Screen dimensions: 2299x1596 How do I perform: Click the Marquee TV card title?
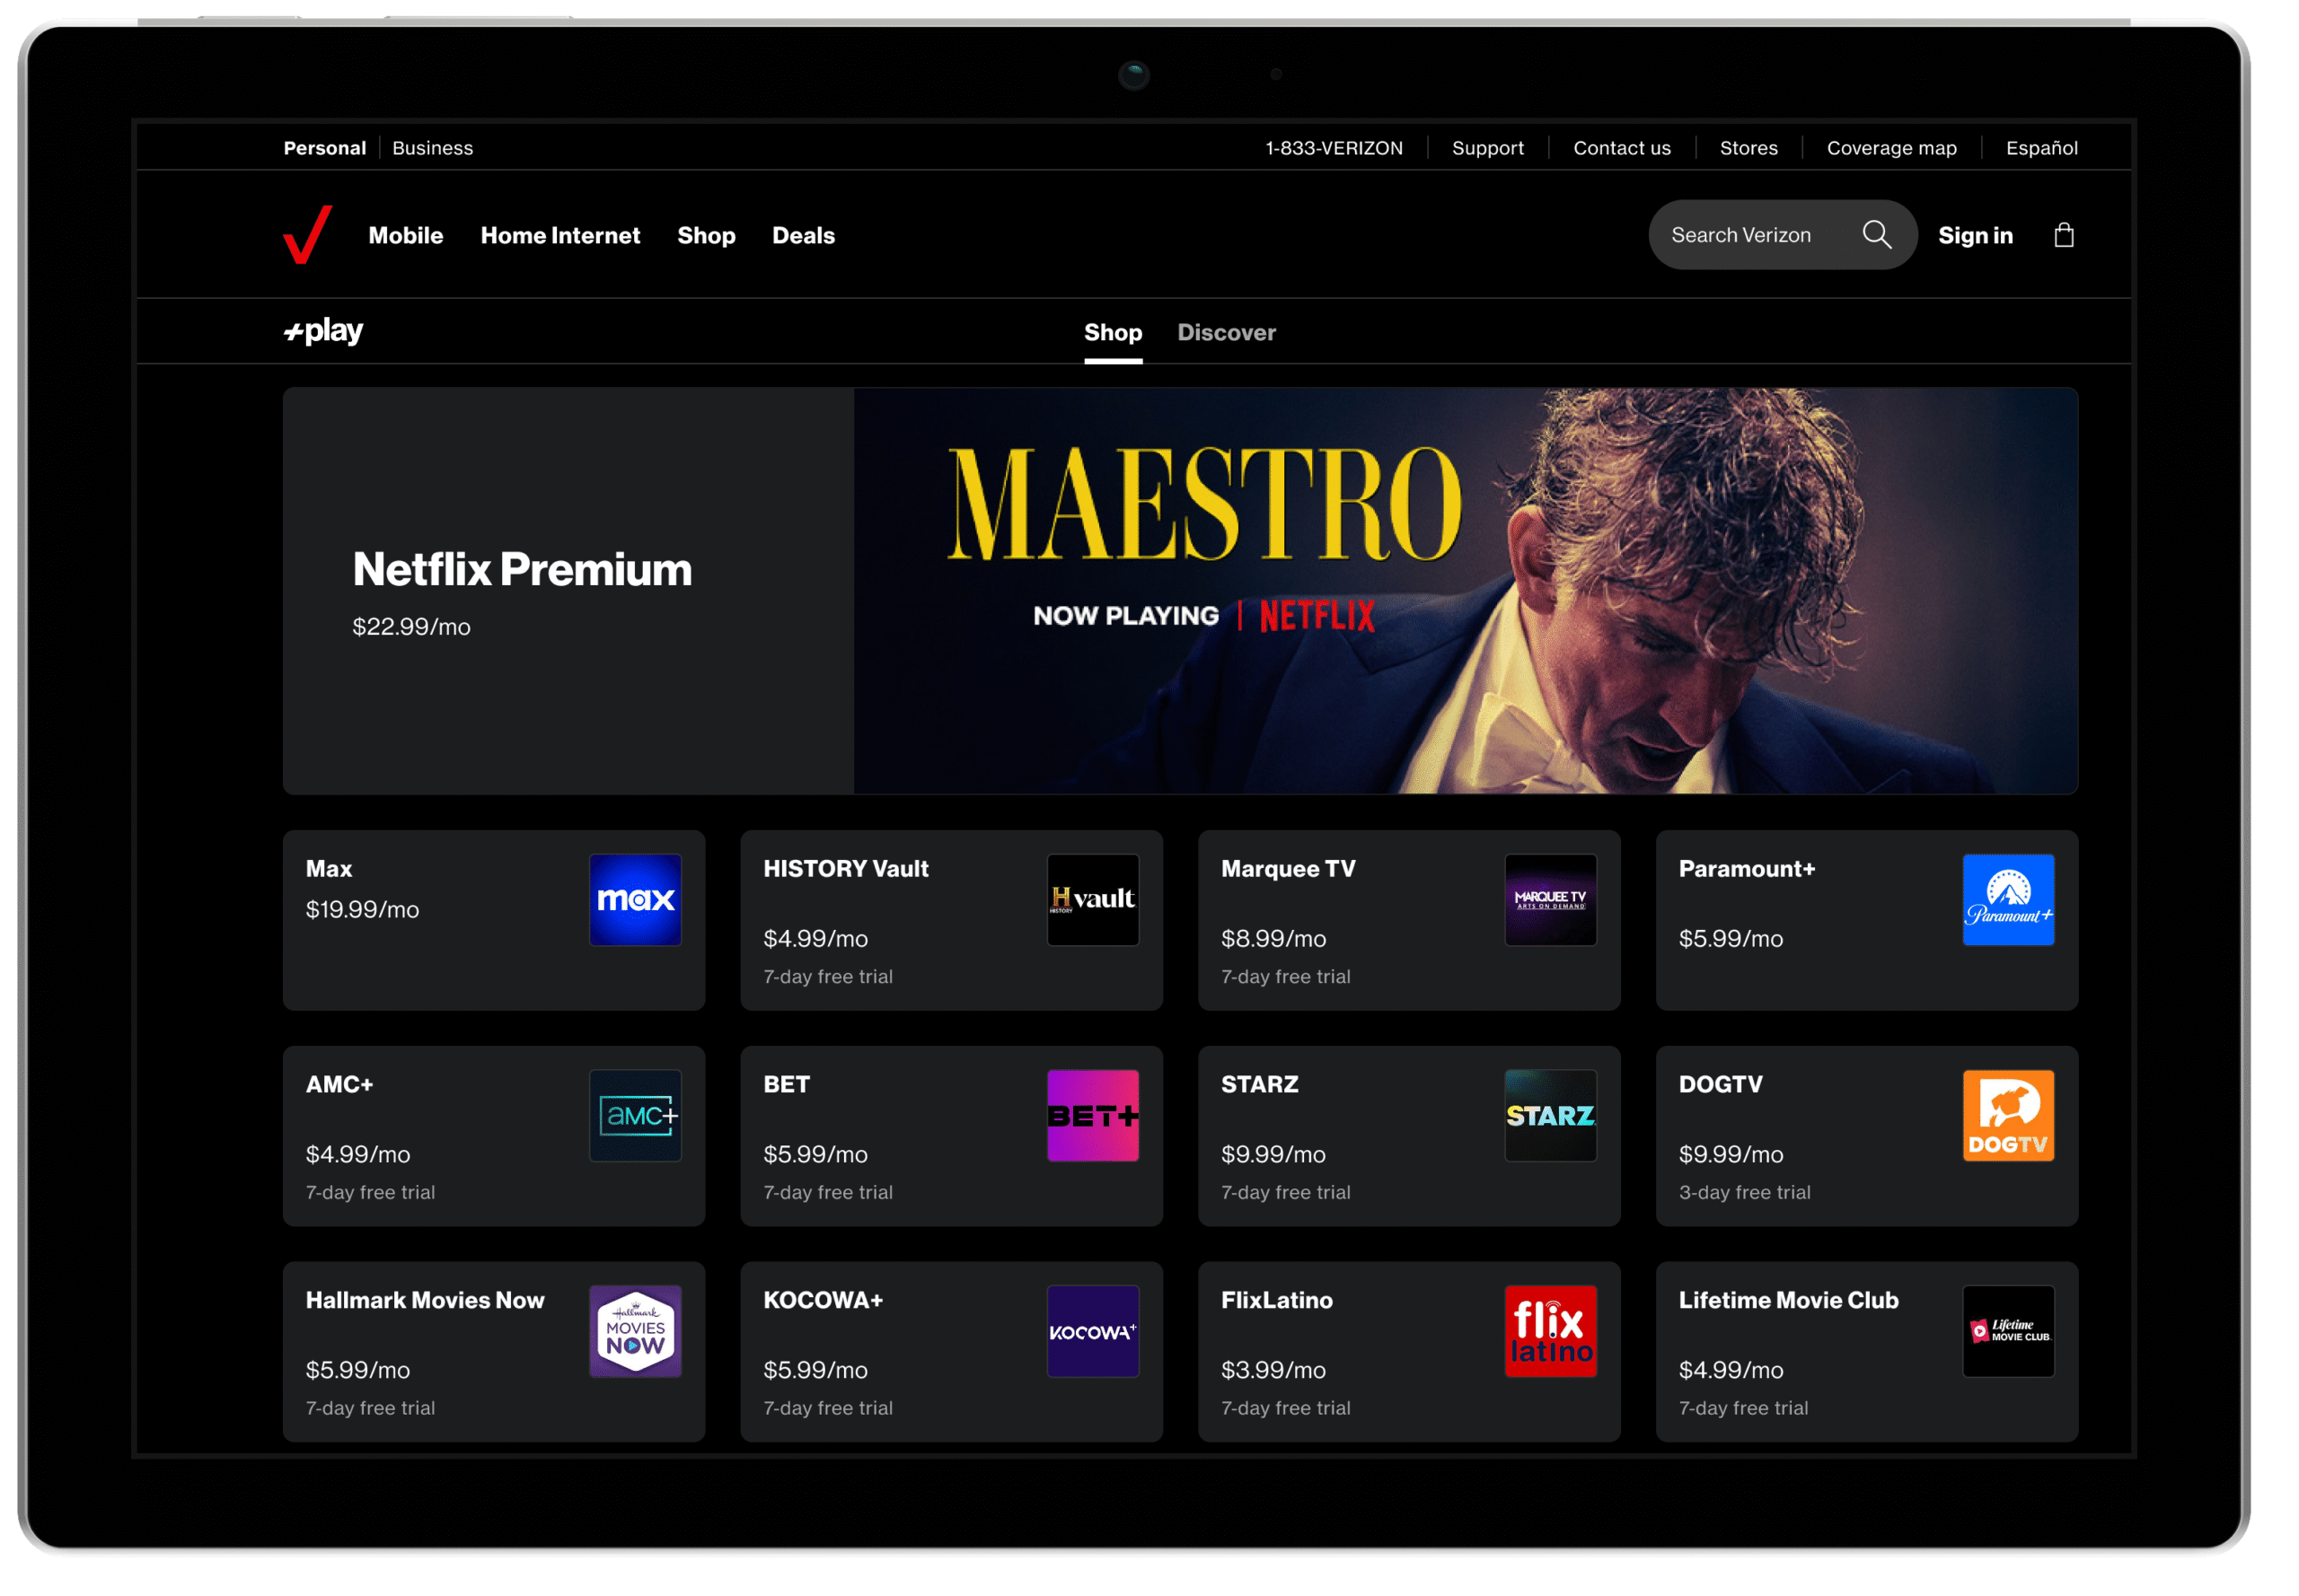click(1288, 868)
